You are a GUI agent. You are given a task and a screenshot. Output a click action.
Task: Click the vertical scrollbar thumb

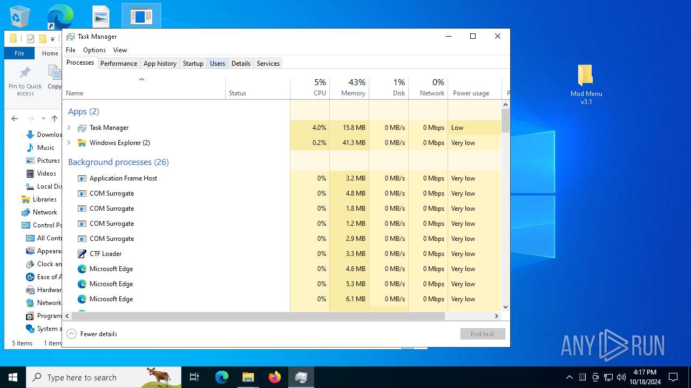[506, 121]
